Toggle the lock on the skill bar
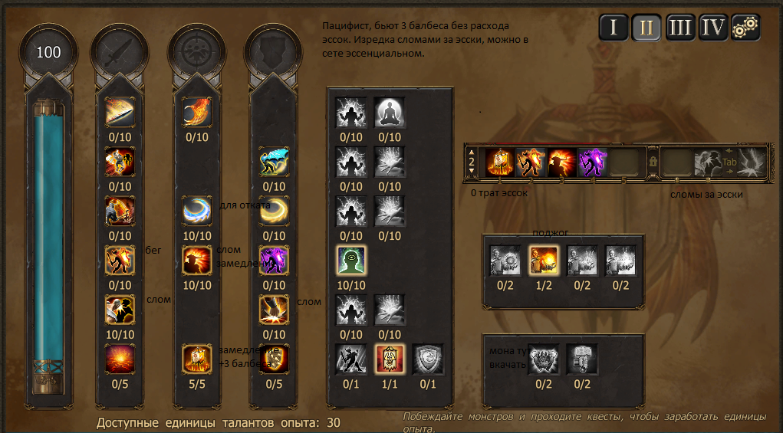Viewport: 783px width, 433px height. coord(653,162)
